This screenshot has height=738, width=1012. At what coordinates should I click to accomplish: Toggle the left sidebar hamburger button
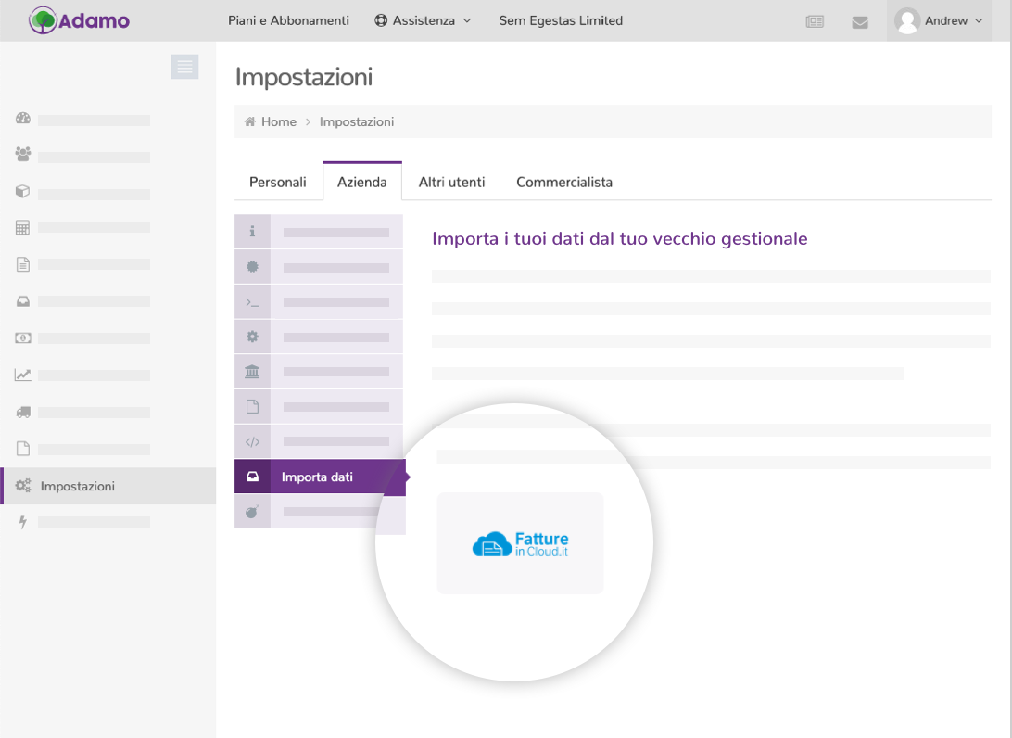click(184, 67)
